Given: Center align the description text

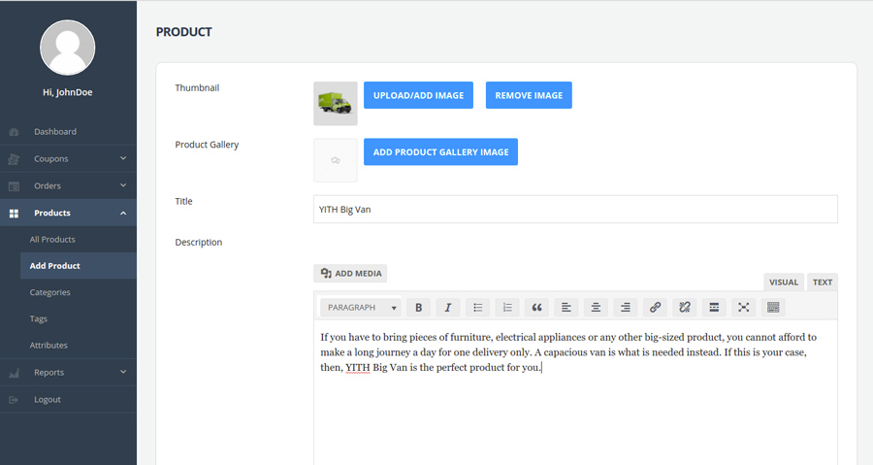Looking at the screenshot, I should pos(596,308).
